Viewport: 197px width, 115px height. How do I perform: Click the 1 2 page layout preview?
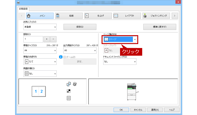[x=39, y=91]
